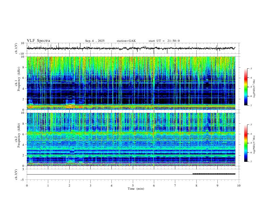
Task: Click the ch.2 colorbar 'log(PSD)(V²/Hz)' label
Action: coord(254,144)
